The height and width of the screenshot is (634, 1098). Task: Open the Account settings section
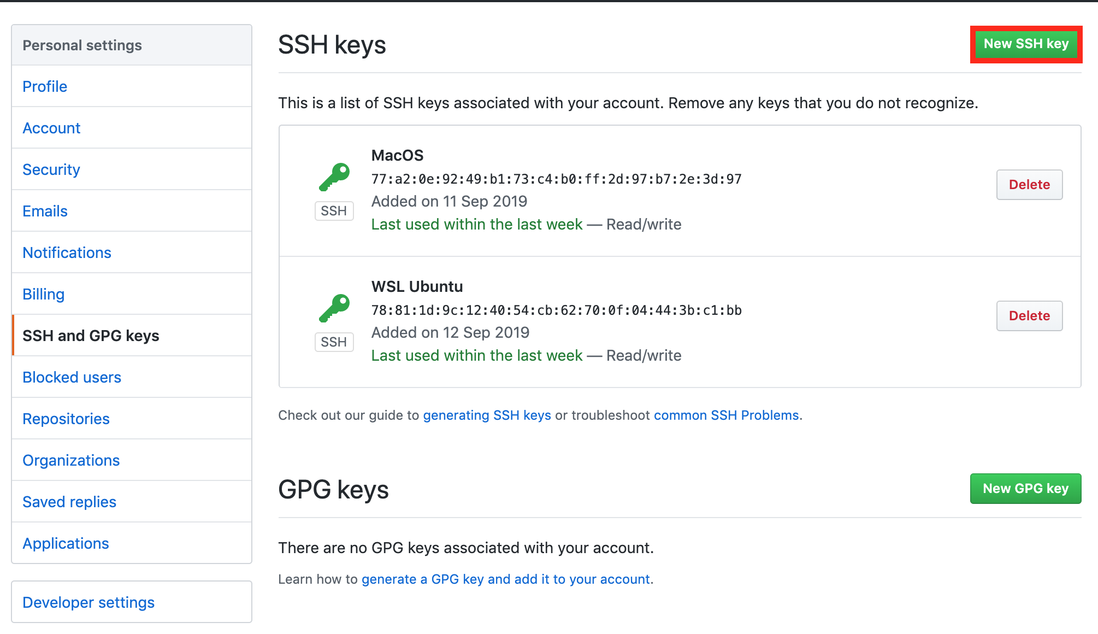pyautogui.click(x=51, y=128)
